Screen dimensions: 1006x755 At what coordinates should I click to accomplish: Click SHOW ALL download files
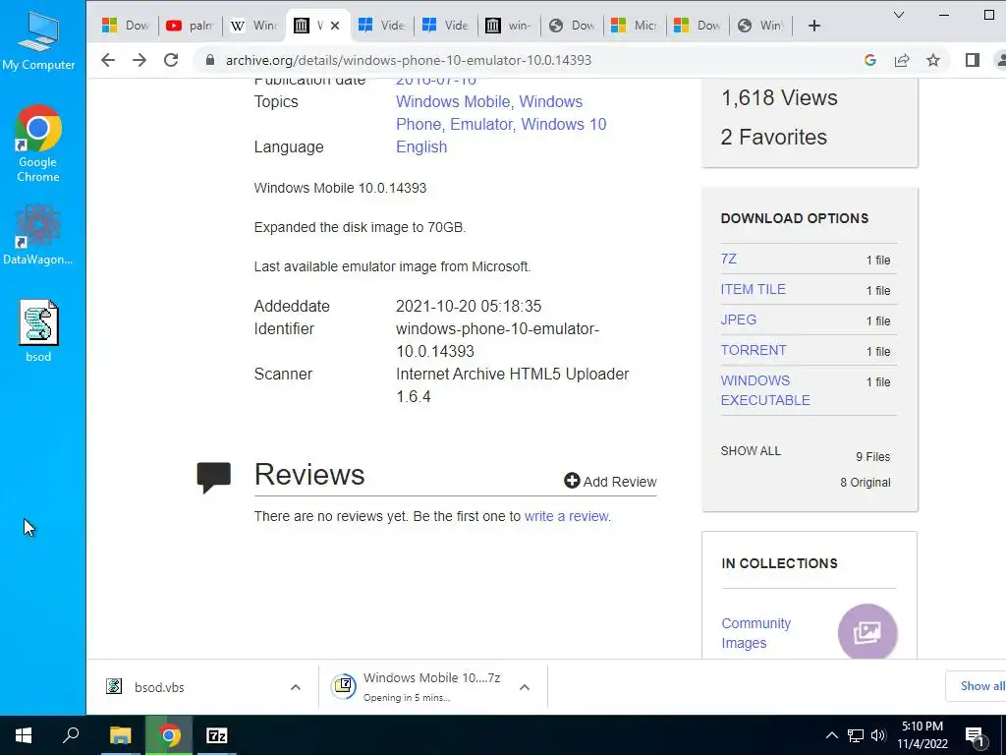pos(751,451)
